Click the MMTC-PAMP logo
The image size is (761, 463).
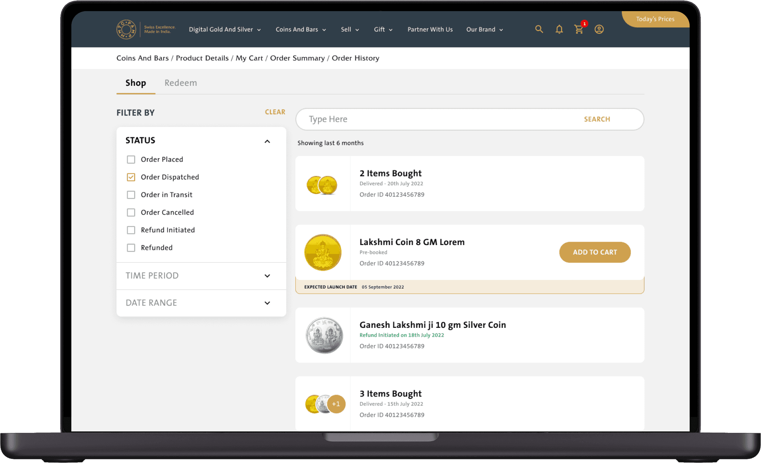(x=126, y=29)
